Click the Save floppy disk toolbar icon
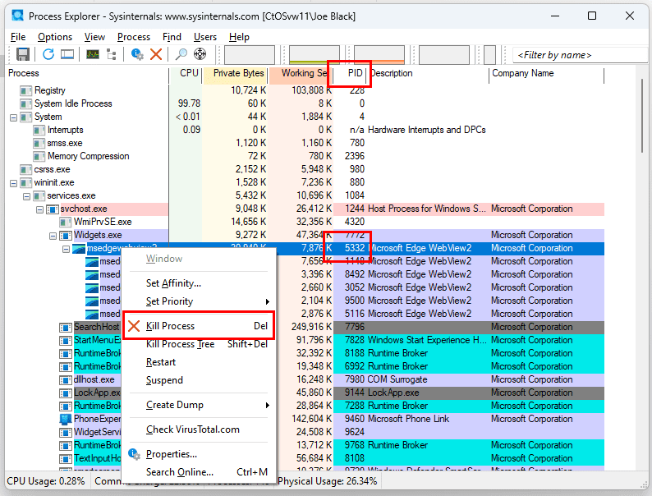This screenshot has height=496, width=652. point(22,55)
